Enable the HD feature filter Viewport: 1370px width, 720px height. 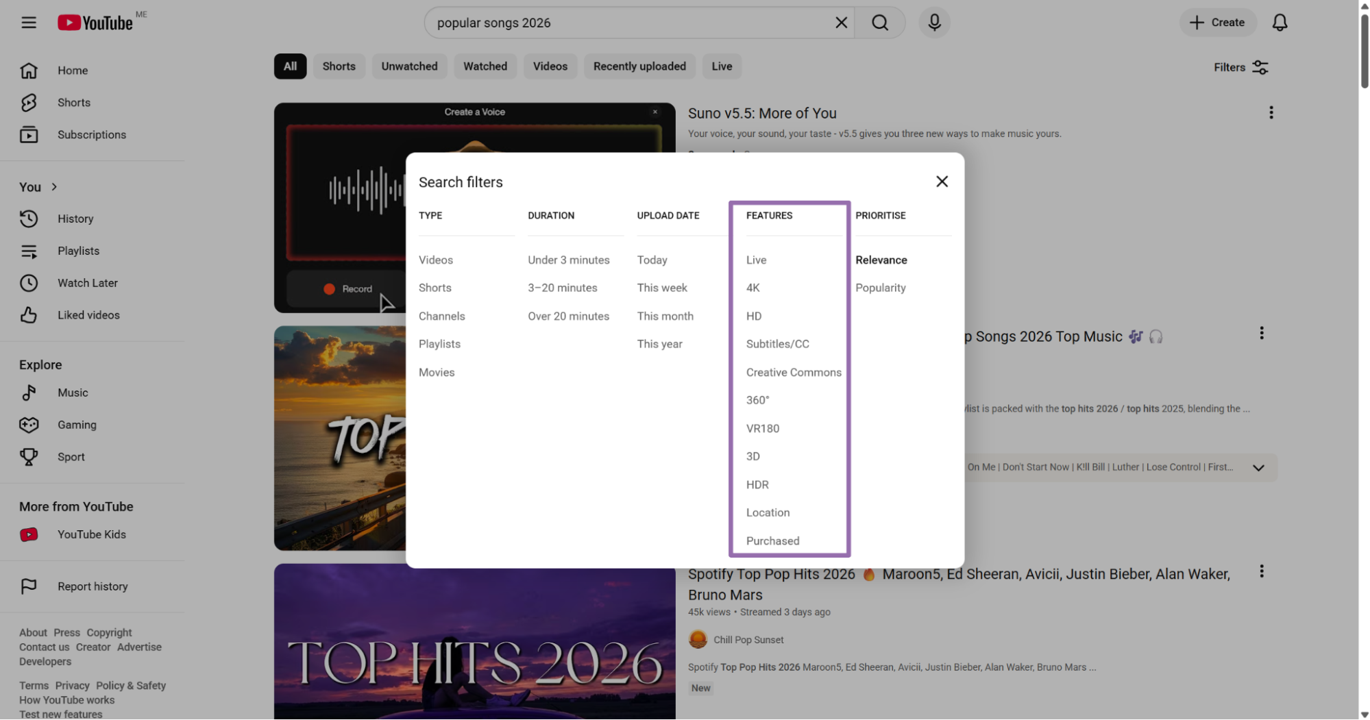pyautogui.click(x=754, y=316)
